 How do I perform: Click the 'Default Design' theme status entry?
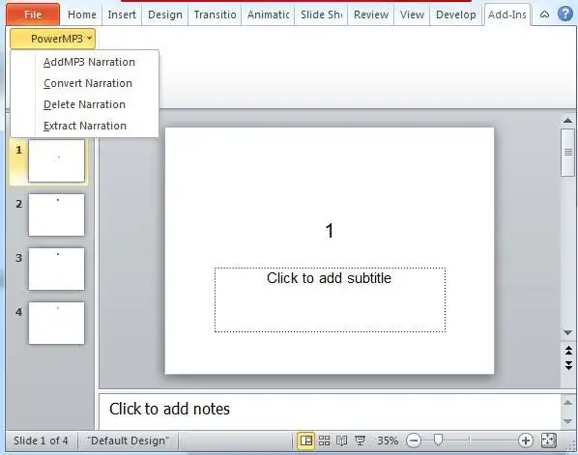(128, 441)
